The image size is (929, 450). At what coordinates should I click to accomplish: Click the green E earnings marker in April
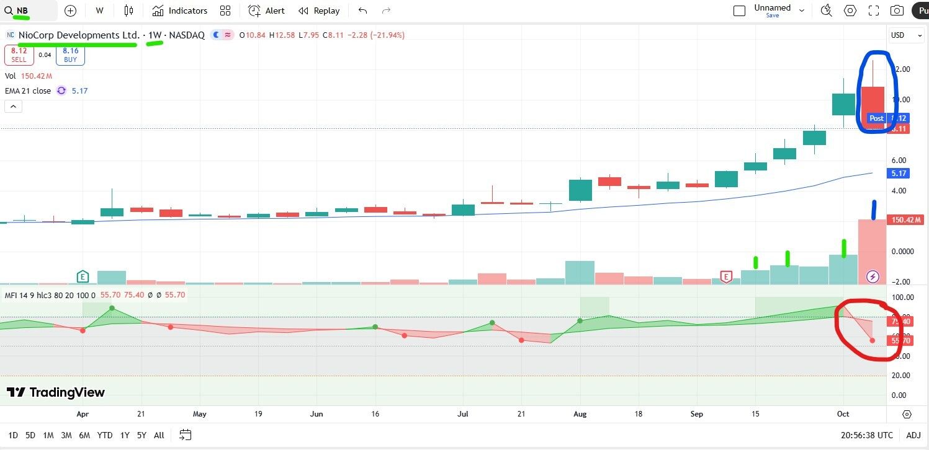[83, 276]
